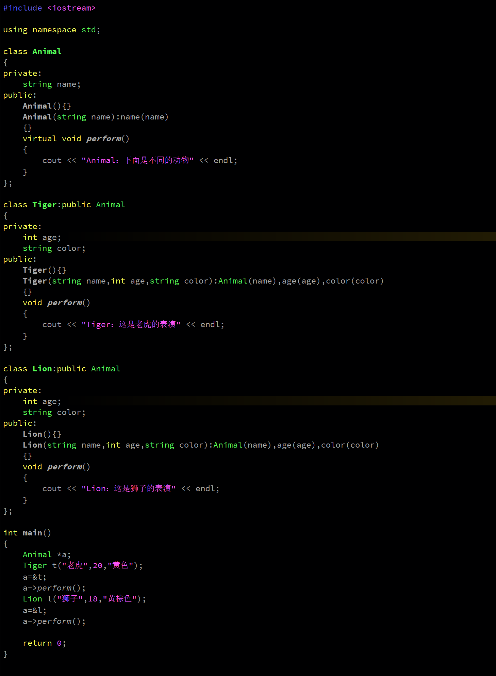Click the 'Lion l("狮子",18,"黄棕色");' line
The height and width of the screenshot is (676, 496).
click(x=84, y=599)
